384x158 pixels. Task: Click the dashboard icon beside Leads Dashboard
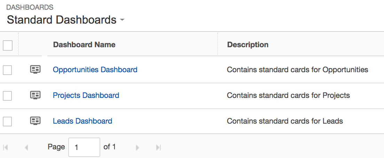click(35, 121)
